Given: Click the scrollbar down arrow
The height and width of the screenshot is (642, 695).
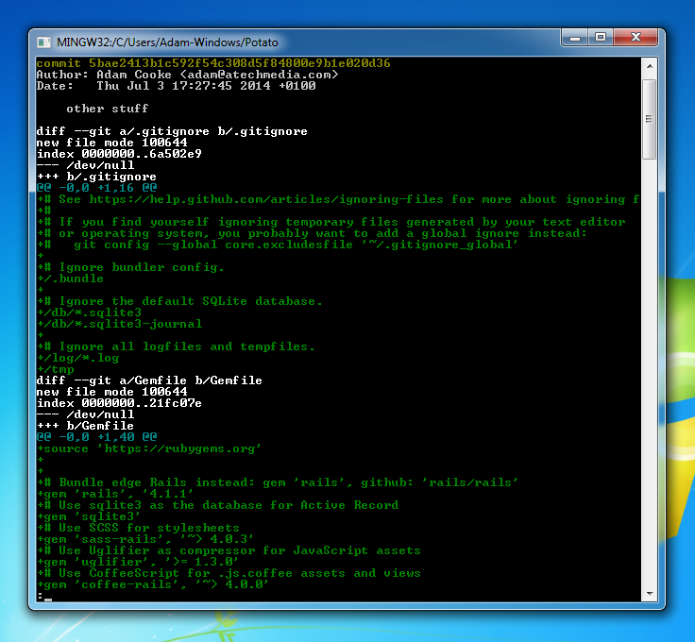Looking at the screenshot, I should coord(650,593).
